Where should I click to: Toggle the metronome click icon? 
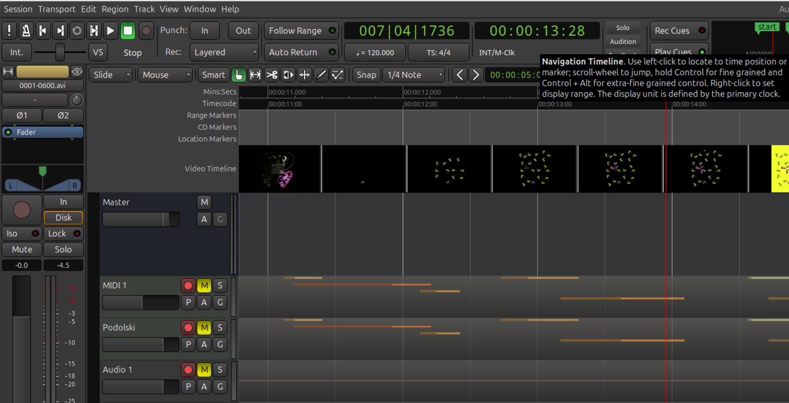26,31
